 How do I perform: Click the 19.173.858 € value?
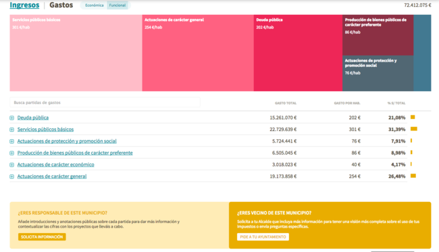click(283, 176)
